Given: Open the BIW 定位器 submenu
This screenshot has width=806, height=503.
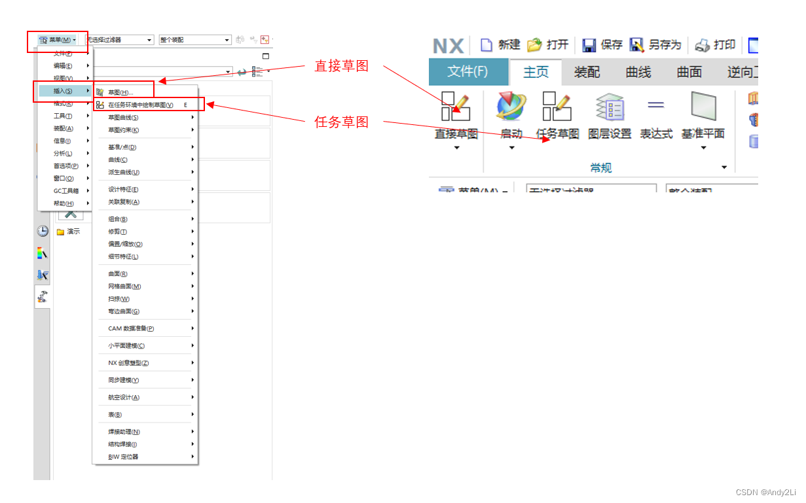Looking at the screenshot, I should pyautogui.click(x=145, y=457).
